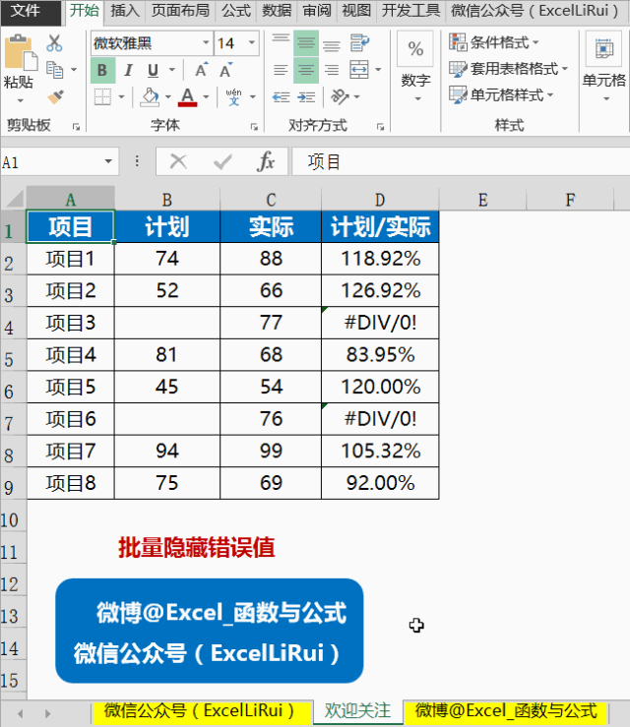Click cell showing 126.92%

point(380,291)
